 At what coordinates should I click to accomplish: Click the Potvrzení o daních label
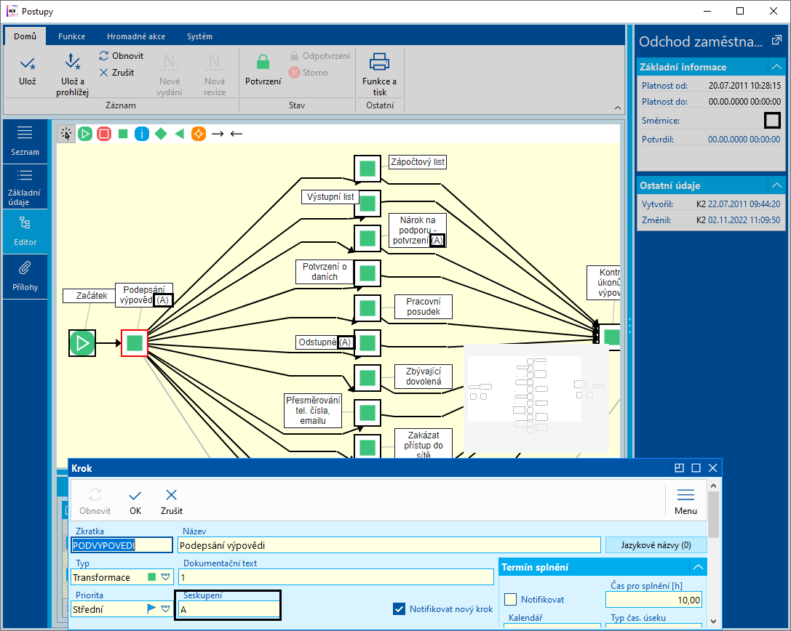325,272
